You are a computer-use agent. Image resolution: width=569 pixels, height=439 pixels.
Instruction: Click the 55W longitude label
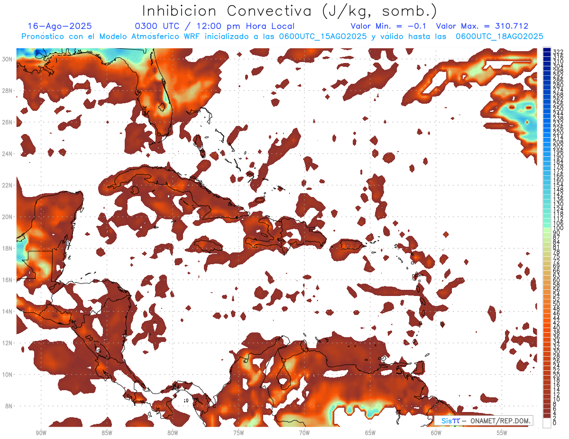click(x=502, y=433)
